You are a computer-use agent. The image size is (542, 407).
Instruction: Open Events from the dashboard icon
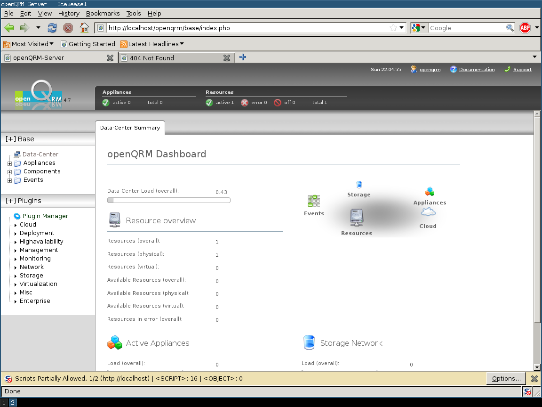coord(314,201)
